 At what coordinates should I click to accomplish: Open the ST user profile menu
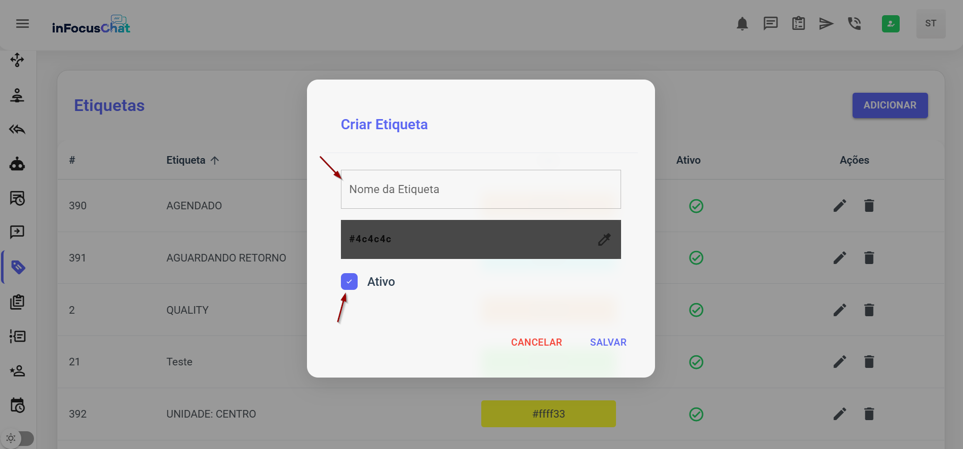931,24
